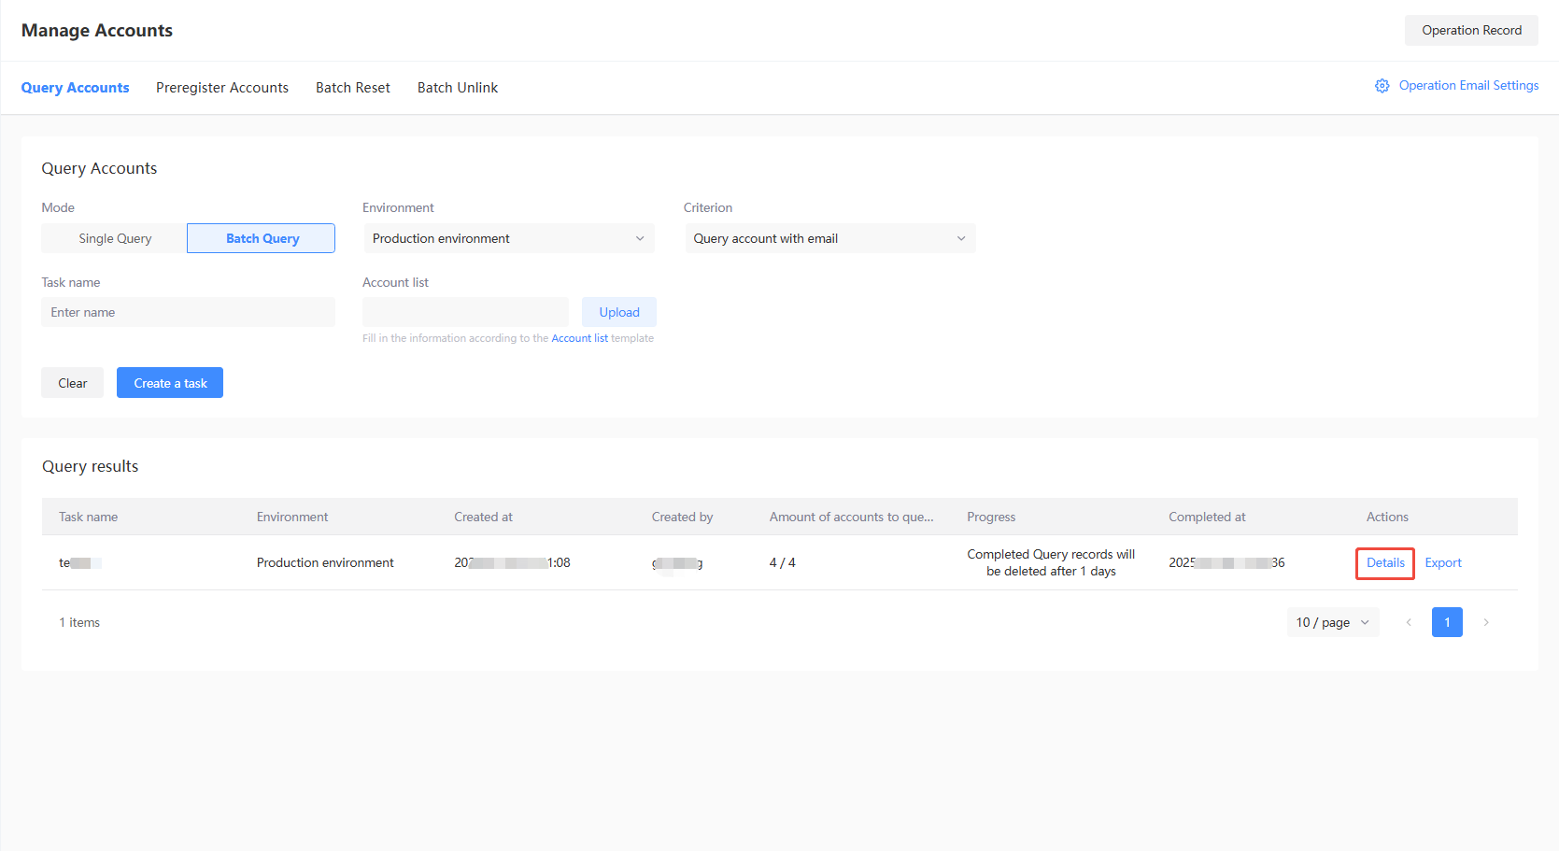Click the task progress message in Query results
The width and height of the screenshot is (1559, 851).
point(1051,562)
